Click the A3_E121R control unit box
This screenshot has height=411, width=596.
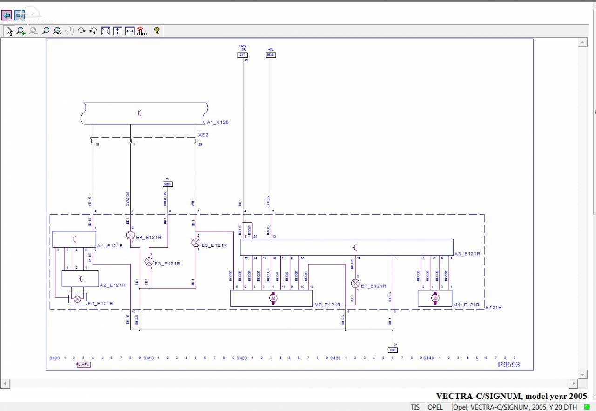(x=346, y=247)
